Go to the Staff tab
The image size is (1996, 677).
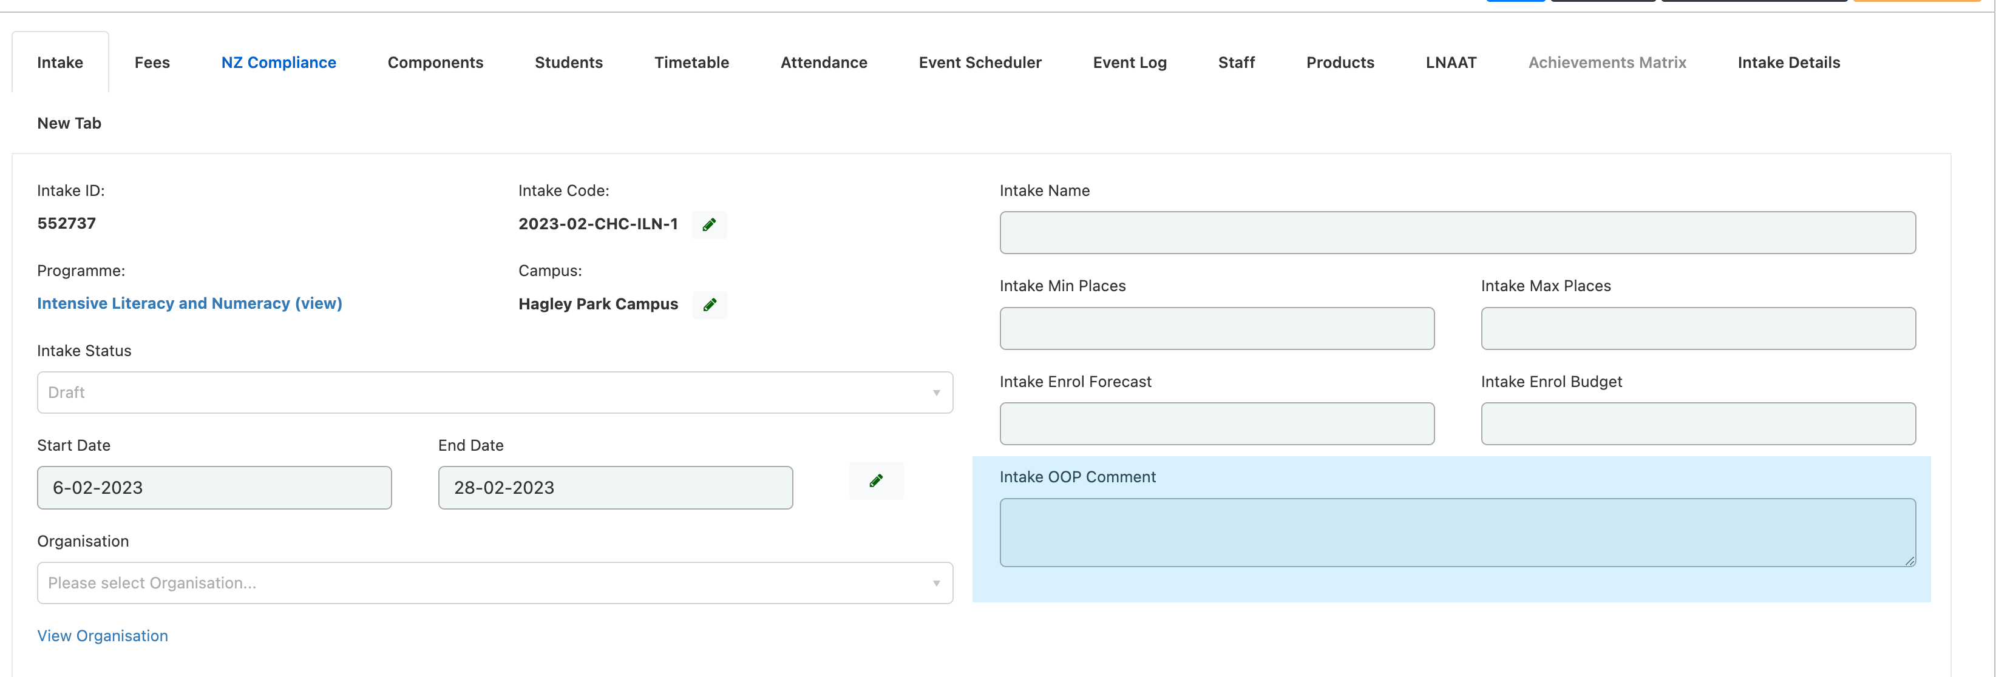point(1237,62)
